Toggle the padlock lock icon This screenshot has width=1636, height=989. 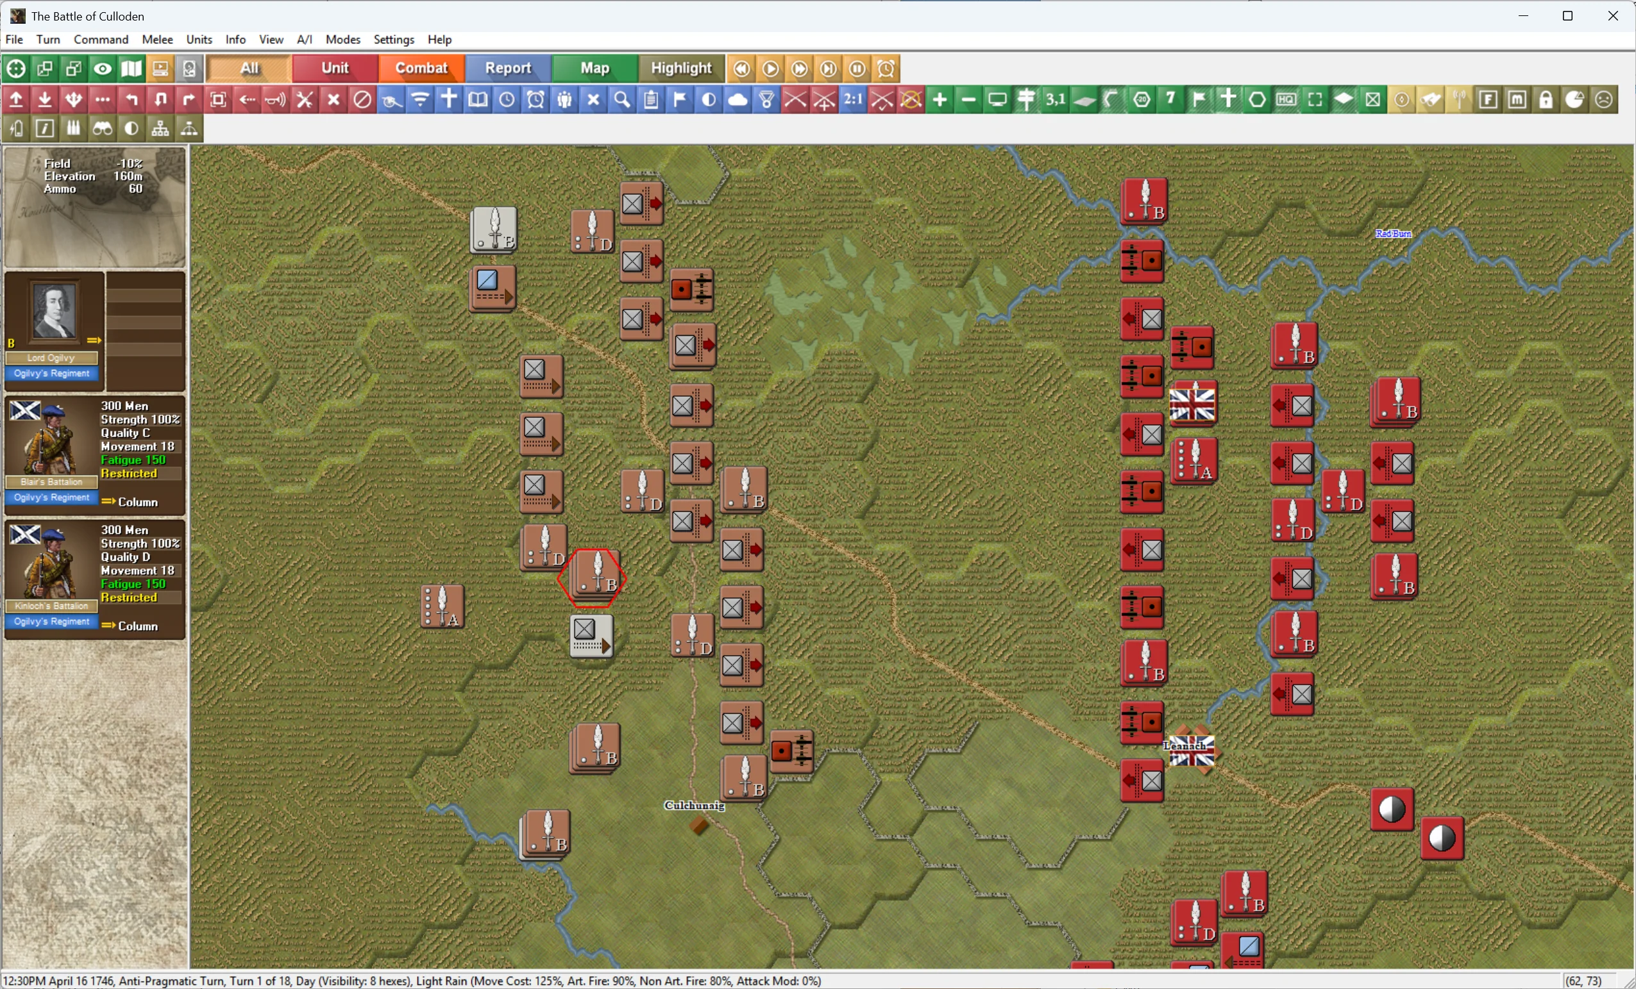[1546, 100]
